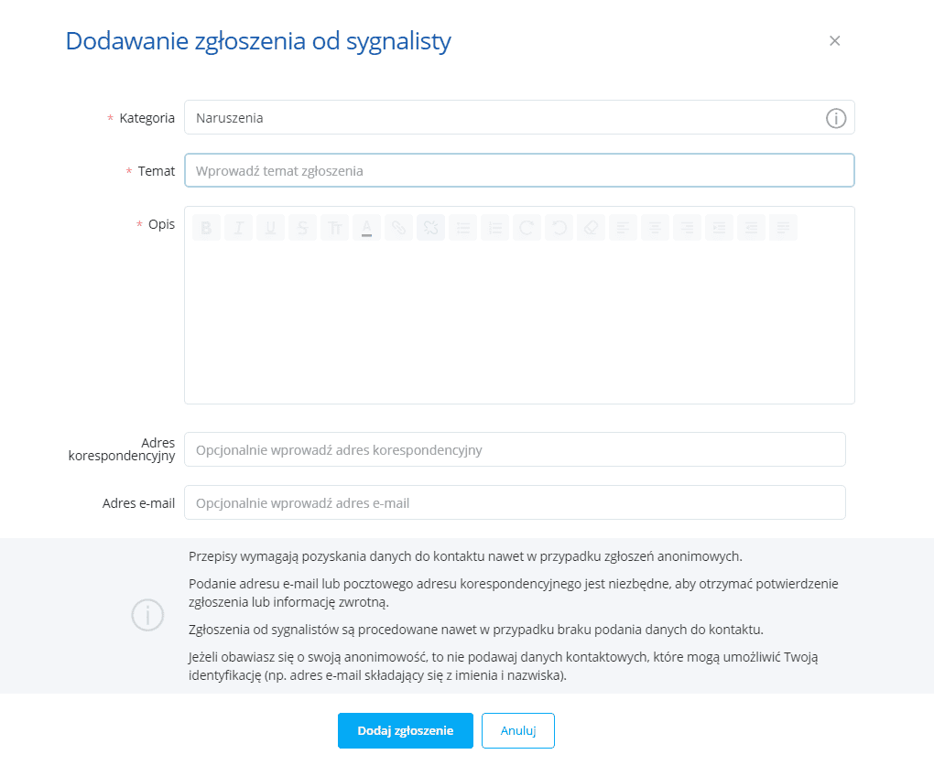
Task: Click the Anuluj button
Action: tap(518, 730)
